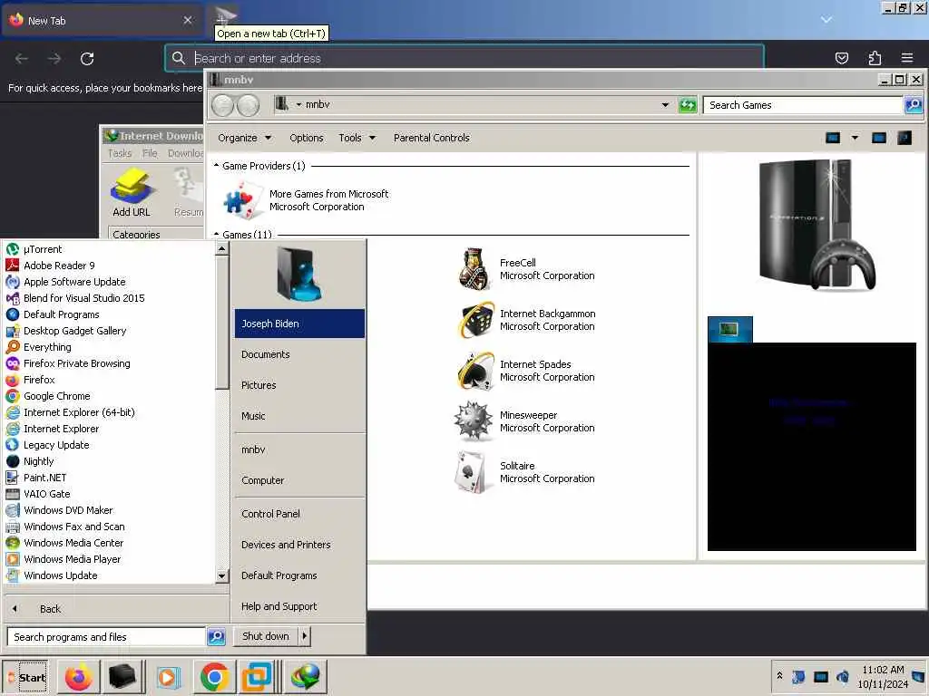Launch Solitaire game
Viewport: 929px width, 696px height.
coord(527,472)
